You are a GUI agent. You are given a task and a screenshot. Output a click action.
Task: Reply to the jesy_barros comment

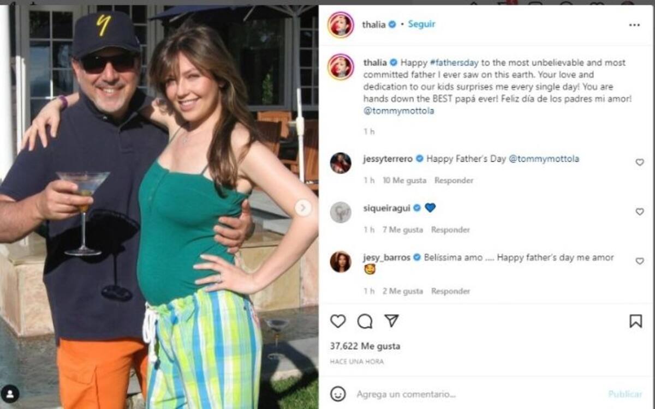click(x=450, y=291)
